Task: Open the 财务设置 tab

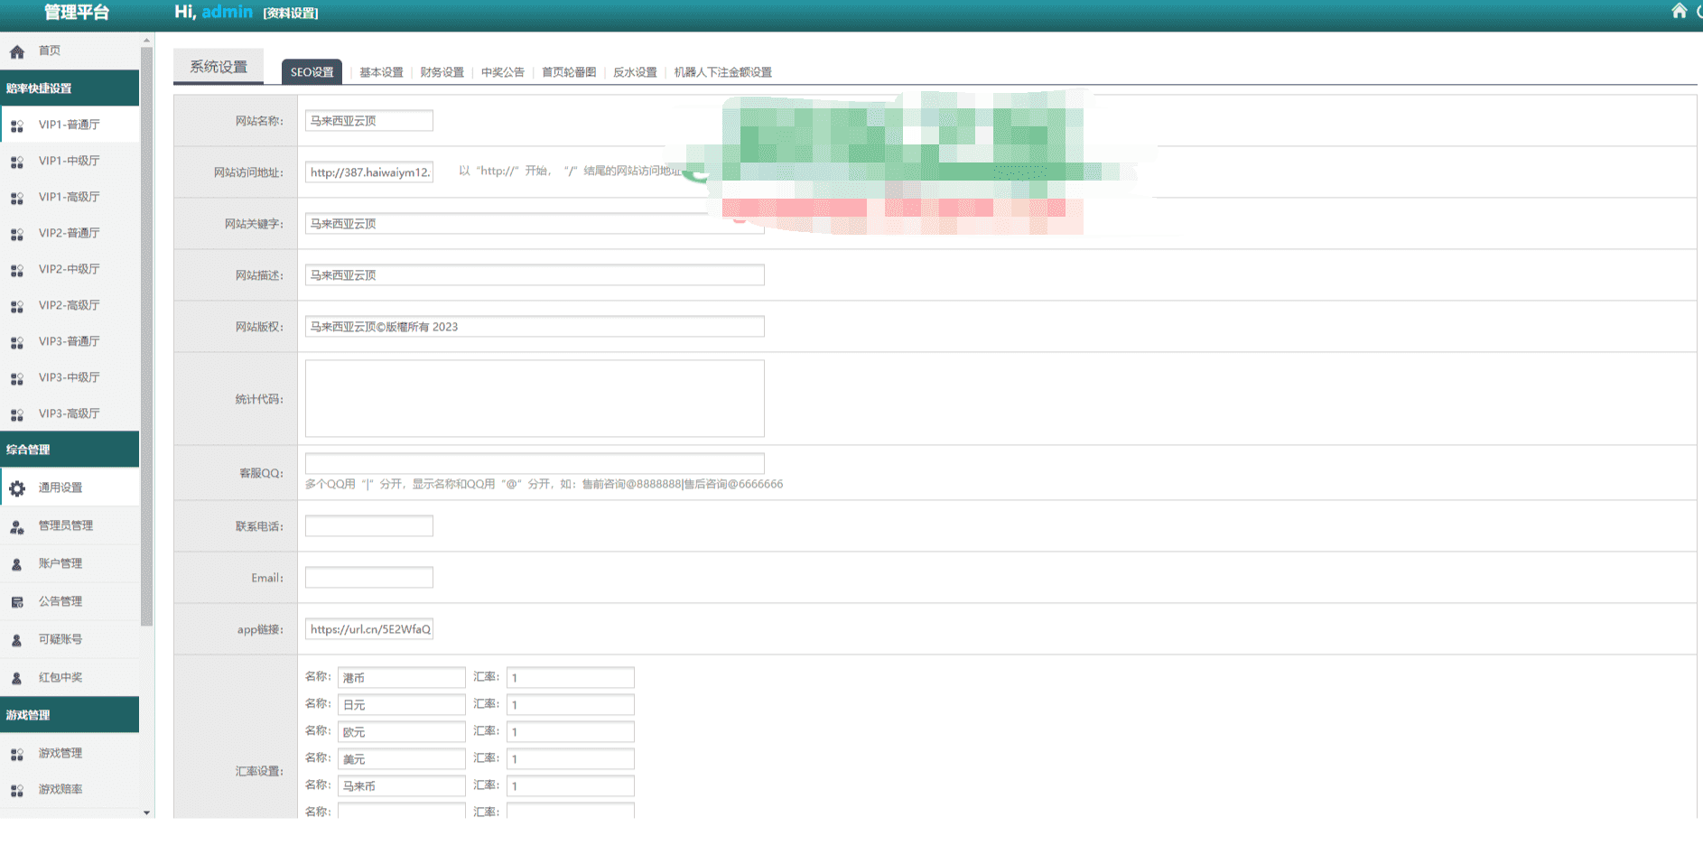Action: (x=442, y=72)
